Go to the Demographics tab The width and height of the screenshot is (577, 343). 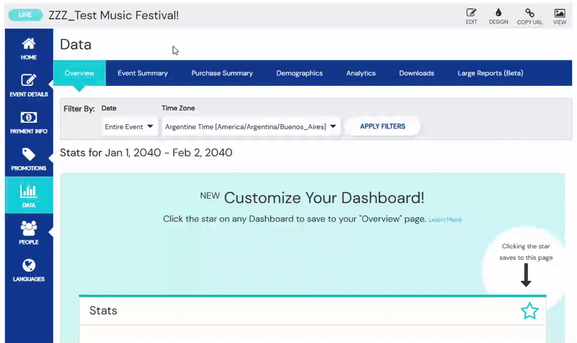point(299,73)
